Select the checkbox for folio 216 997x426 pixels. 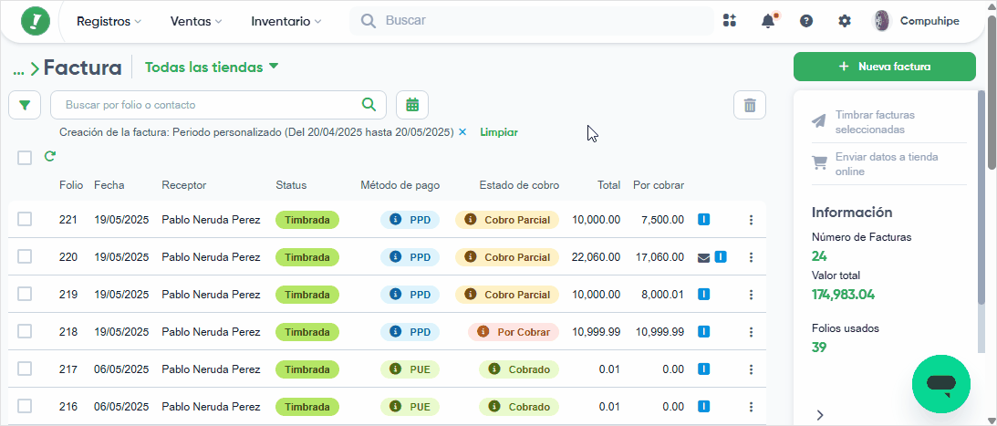pyautogui.click(x=24, y=406)
